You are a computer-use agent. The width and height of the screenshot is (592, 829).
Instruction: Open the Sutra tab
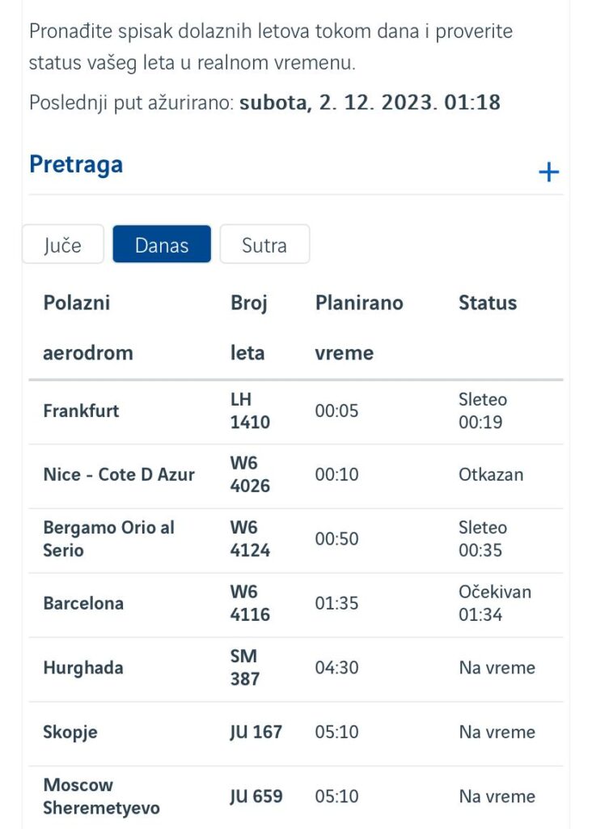pyautogui.click(x=264, y=244)
